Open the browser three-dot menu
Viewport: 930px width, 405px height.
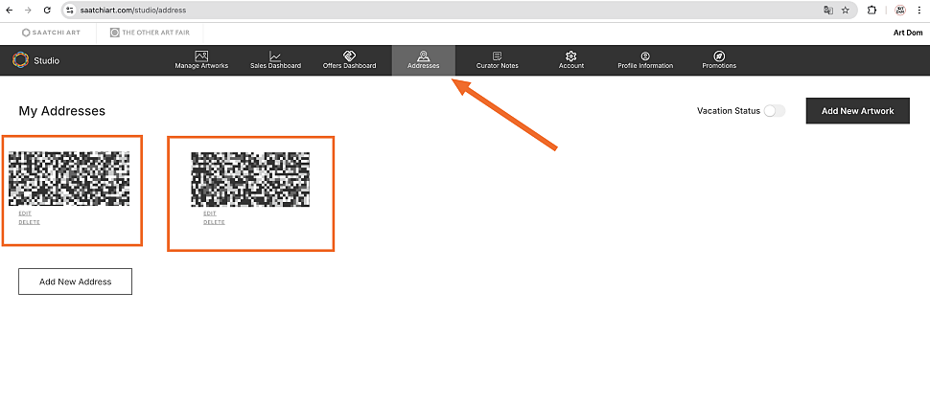(918, 11)
